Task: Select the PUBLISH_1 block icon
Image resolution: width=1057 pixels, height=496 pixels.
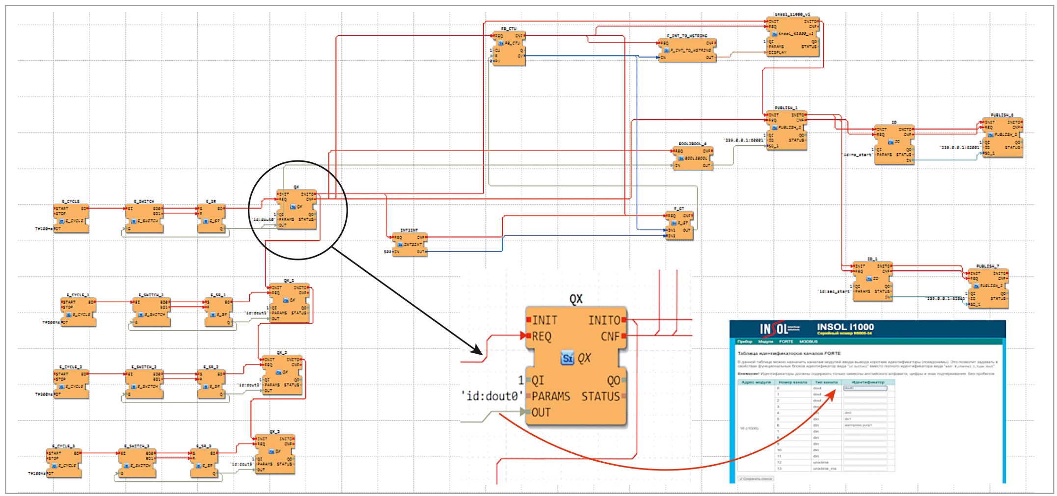Action: (775, 128)
